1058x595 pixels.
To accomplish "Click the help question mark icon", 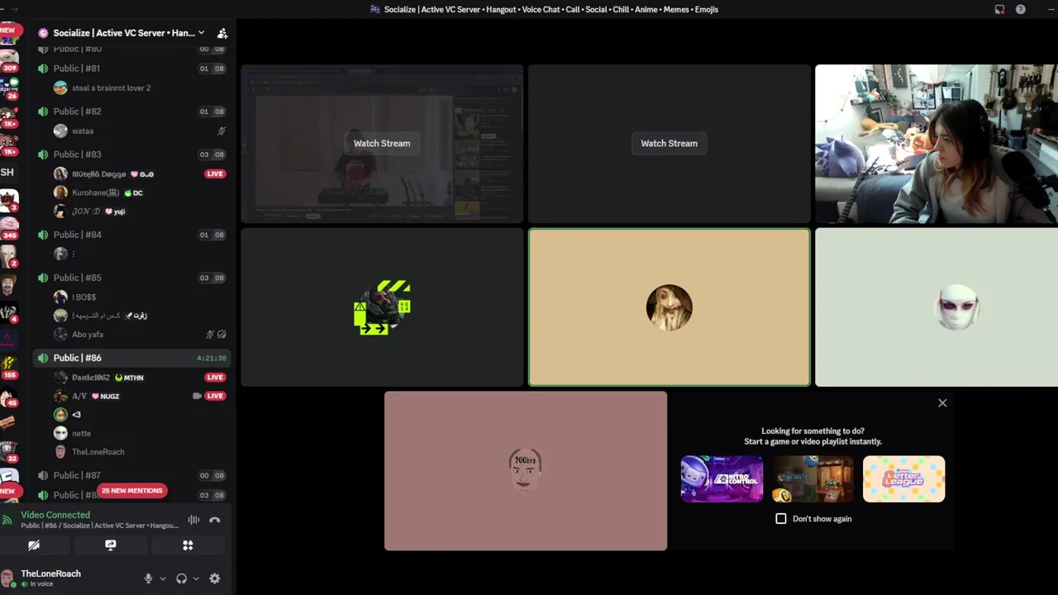I will coord(1021,9).
